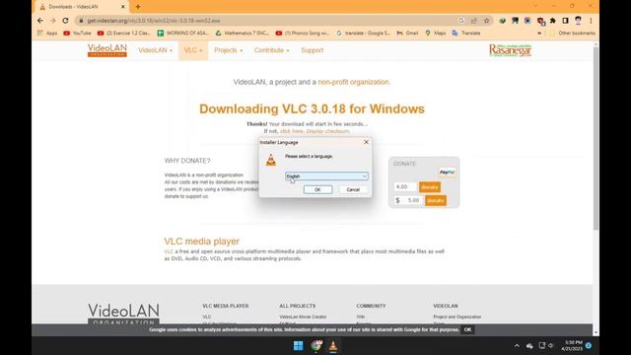The width and height of the screenshot is (631, 355).
Task: Switch to VLC installer in the taskbar
Action: 333,345
